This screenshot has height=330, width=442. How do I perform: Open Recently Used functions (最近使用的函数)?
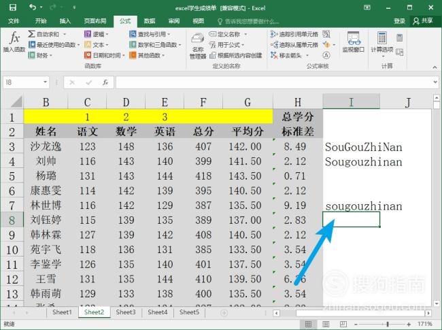tap(52, 44)
